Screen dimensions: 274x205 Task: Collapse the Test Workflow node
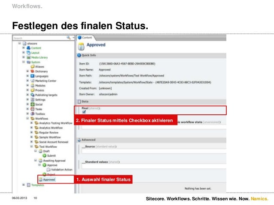click(x=31, y=146)
